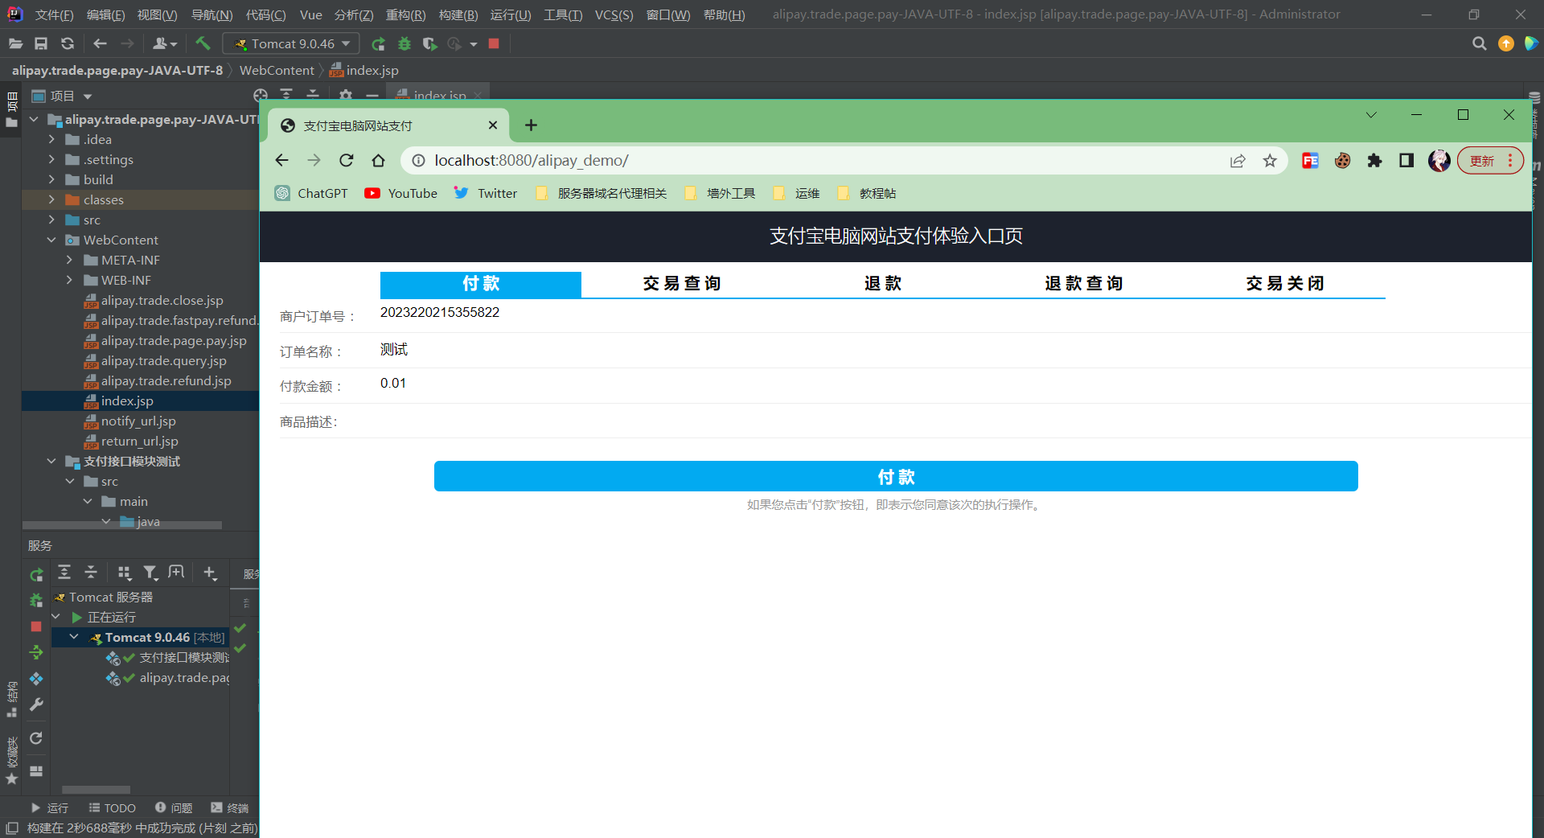Expand the WEB-INF folder arrow

[69, 280]
